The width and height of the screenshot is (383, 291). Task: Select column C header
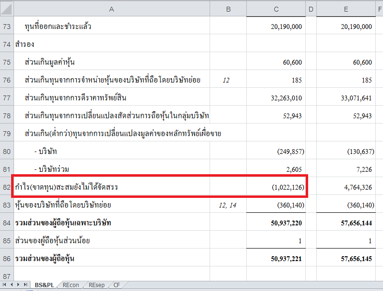coord(276,9)
